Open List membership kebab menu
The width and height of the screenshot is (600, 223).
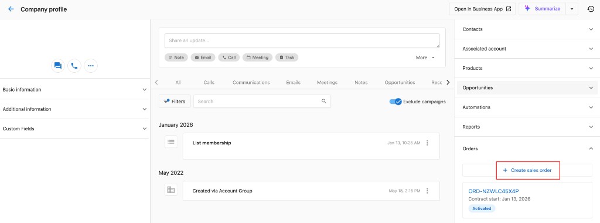coord(427,143)
